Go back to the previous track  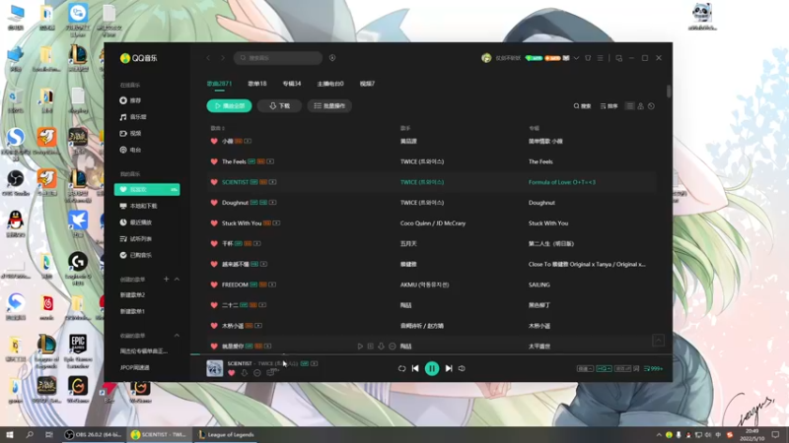[415, 368]
